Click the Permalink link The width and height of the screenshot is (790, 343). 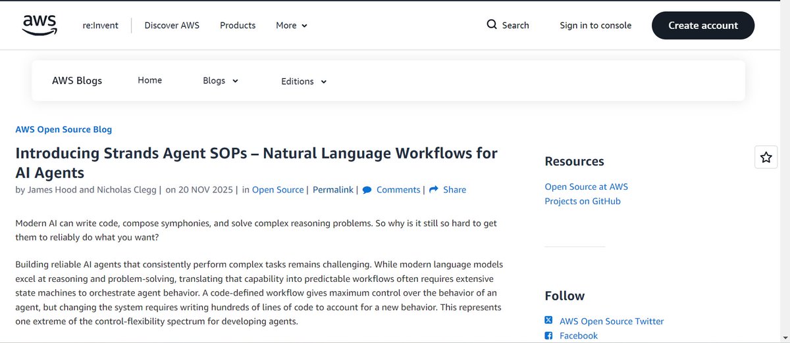coord(334,190)
